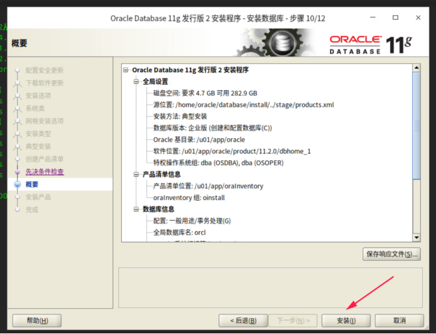Go back with the 后退(B) button
The height and width of the screenshot is (334, 436).
tap(243, 321)
